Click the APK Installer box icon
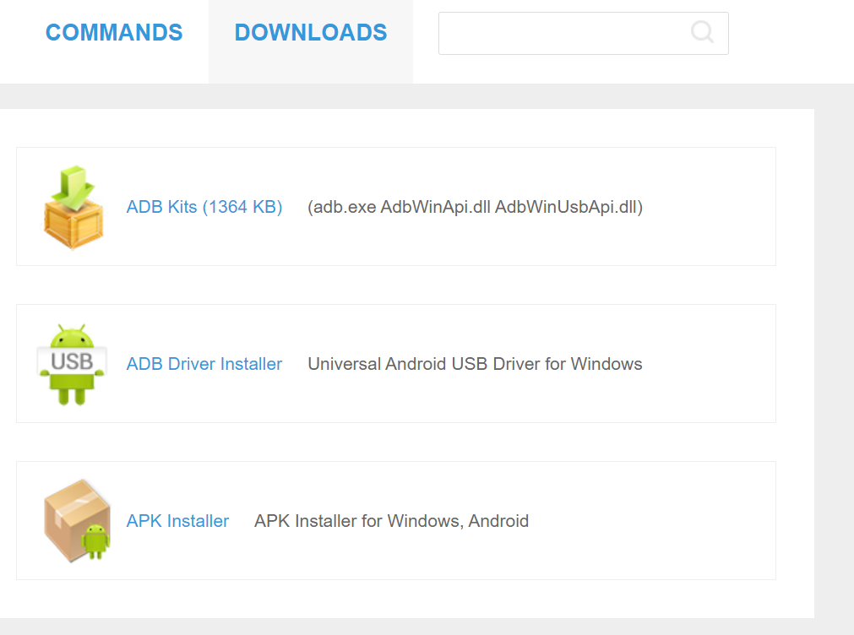 click(77, 521)
